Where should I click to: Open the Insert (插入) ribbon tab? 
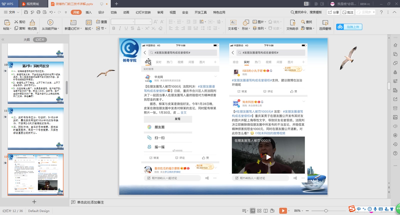(89, 12)
